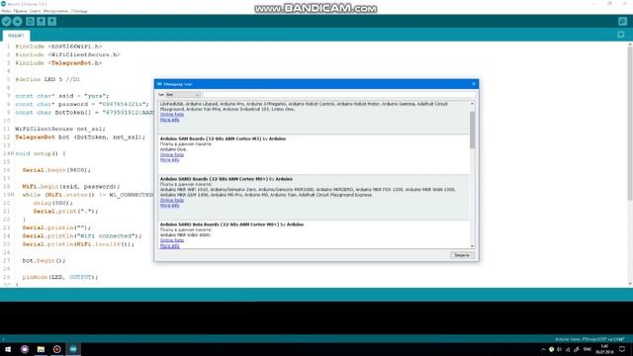Open More info under Arduino SAMD Boards
Image resolution: width=633 pixels, height=356 pixels.
[169, 205]
